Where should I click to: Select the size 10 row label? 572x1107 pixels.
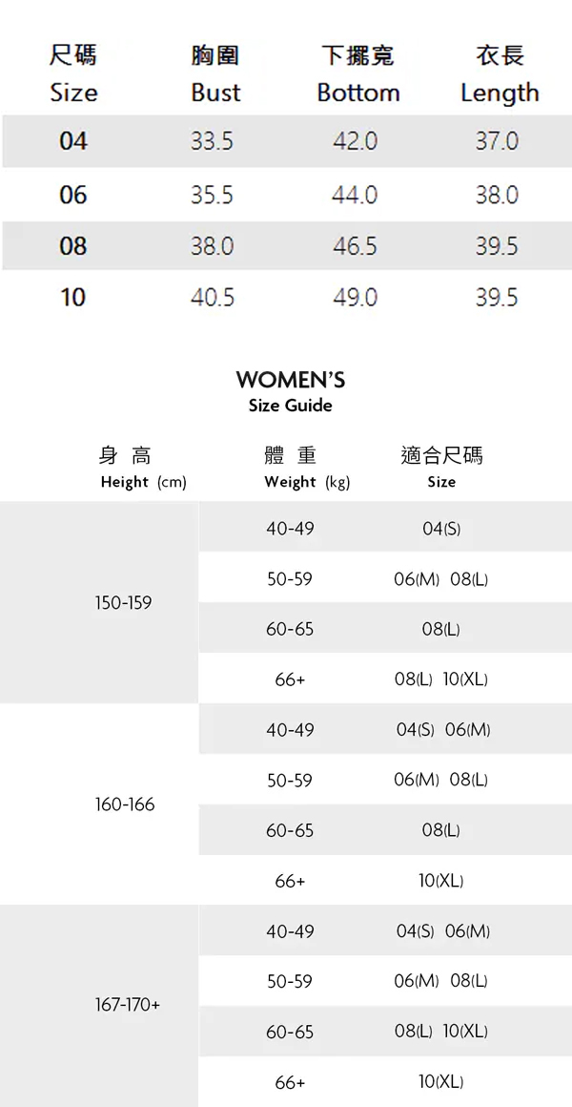click(73, 298)
